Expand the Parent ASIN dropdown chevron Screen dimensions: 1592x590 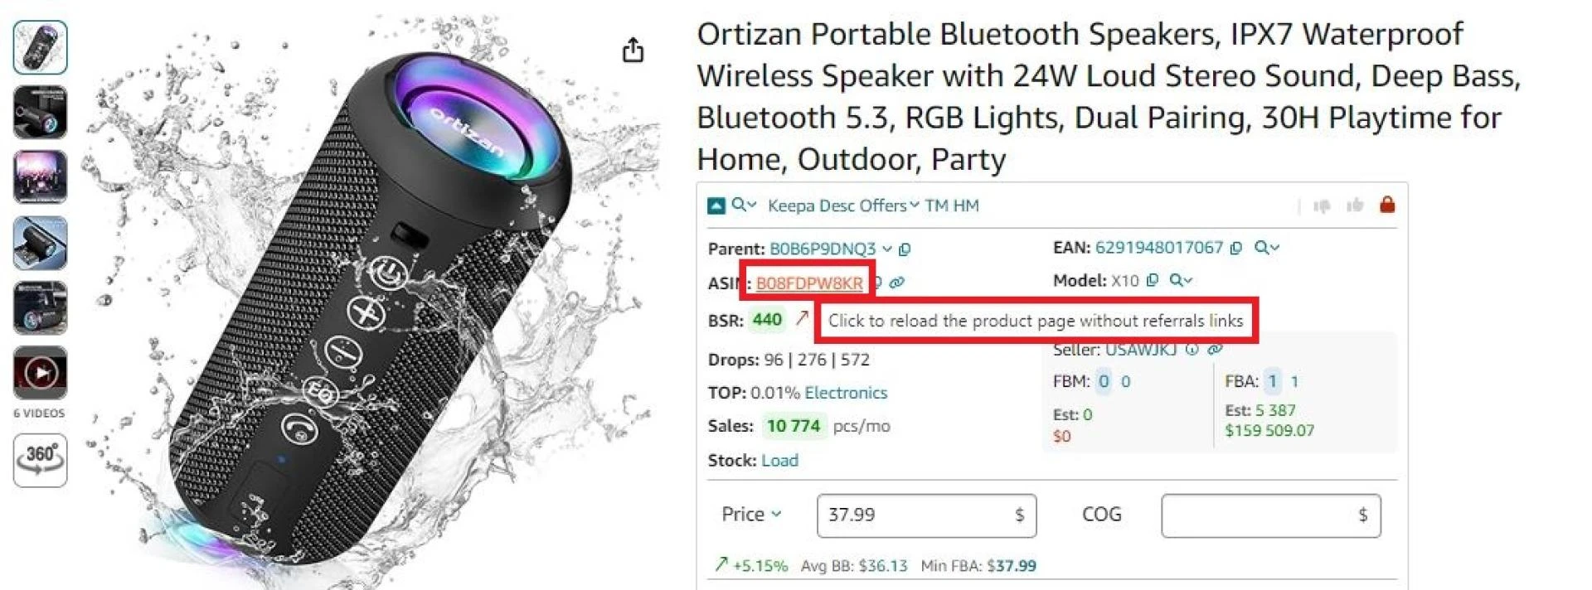click(886, 247)
